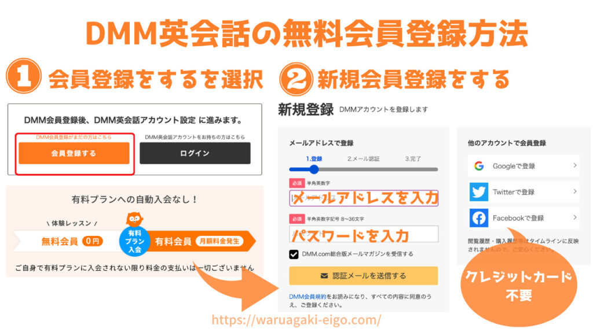Select the 2.メール認証 step label
This screenshot has width=593, height=333.
363,159
